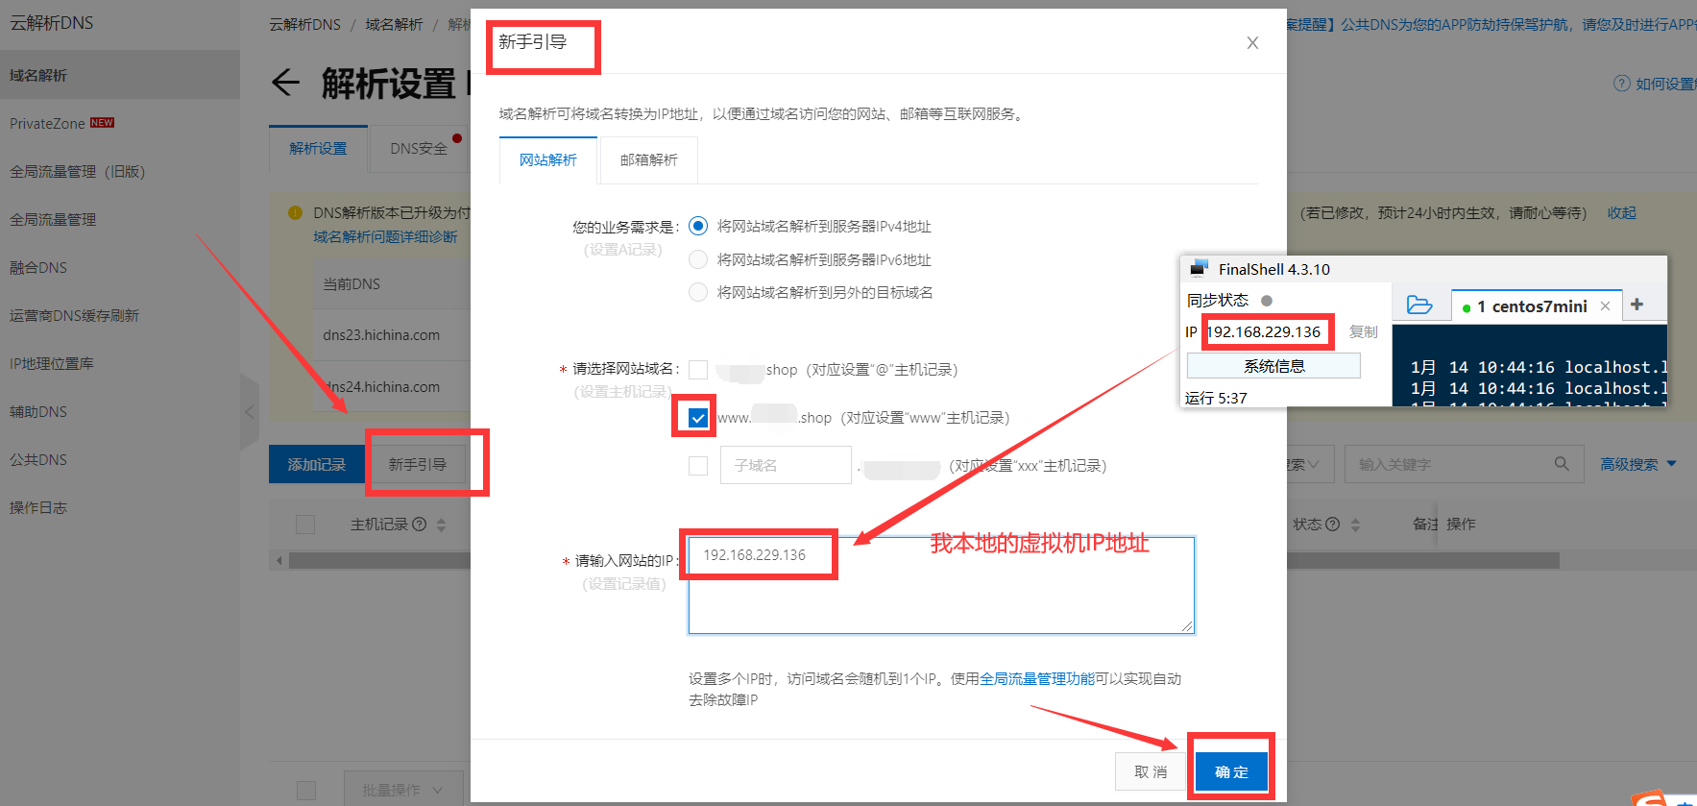1697x806 pixels.
Task: Click the 收起 link in the notice bar
Action: 1622,212
